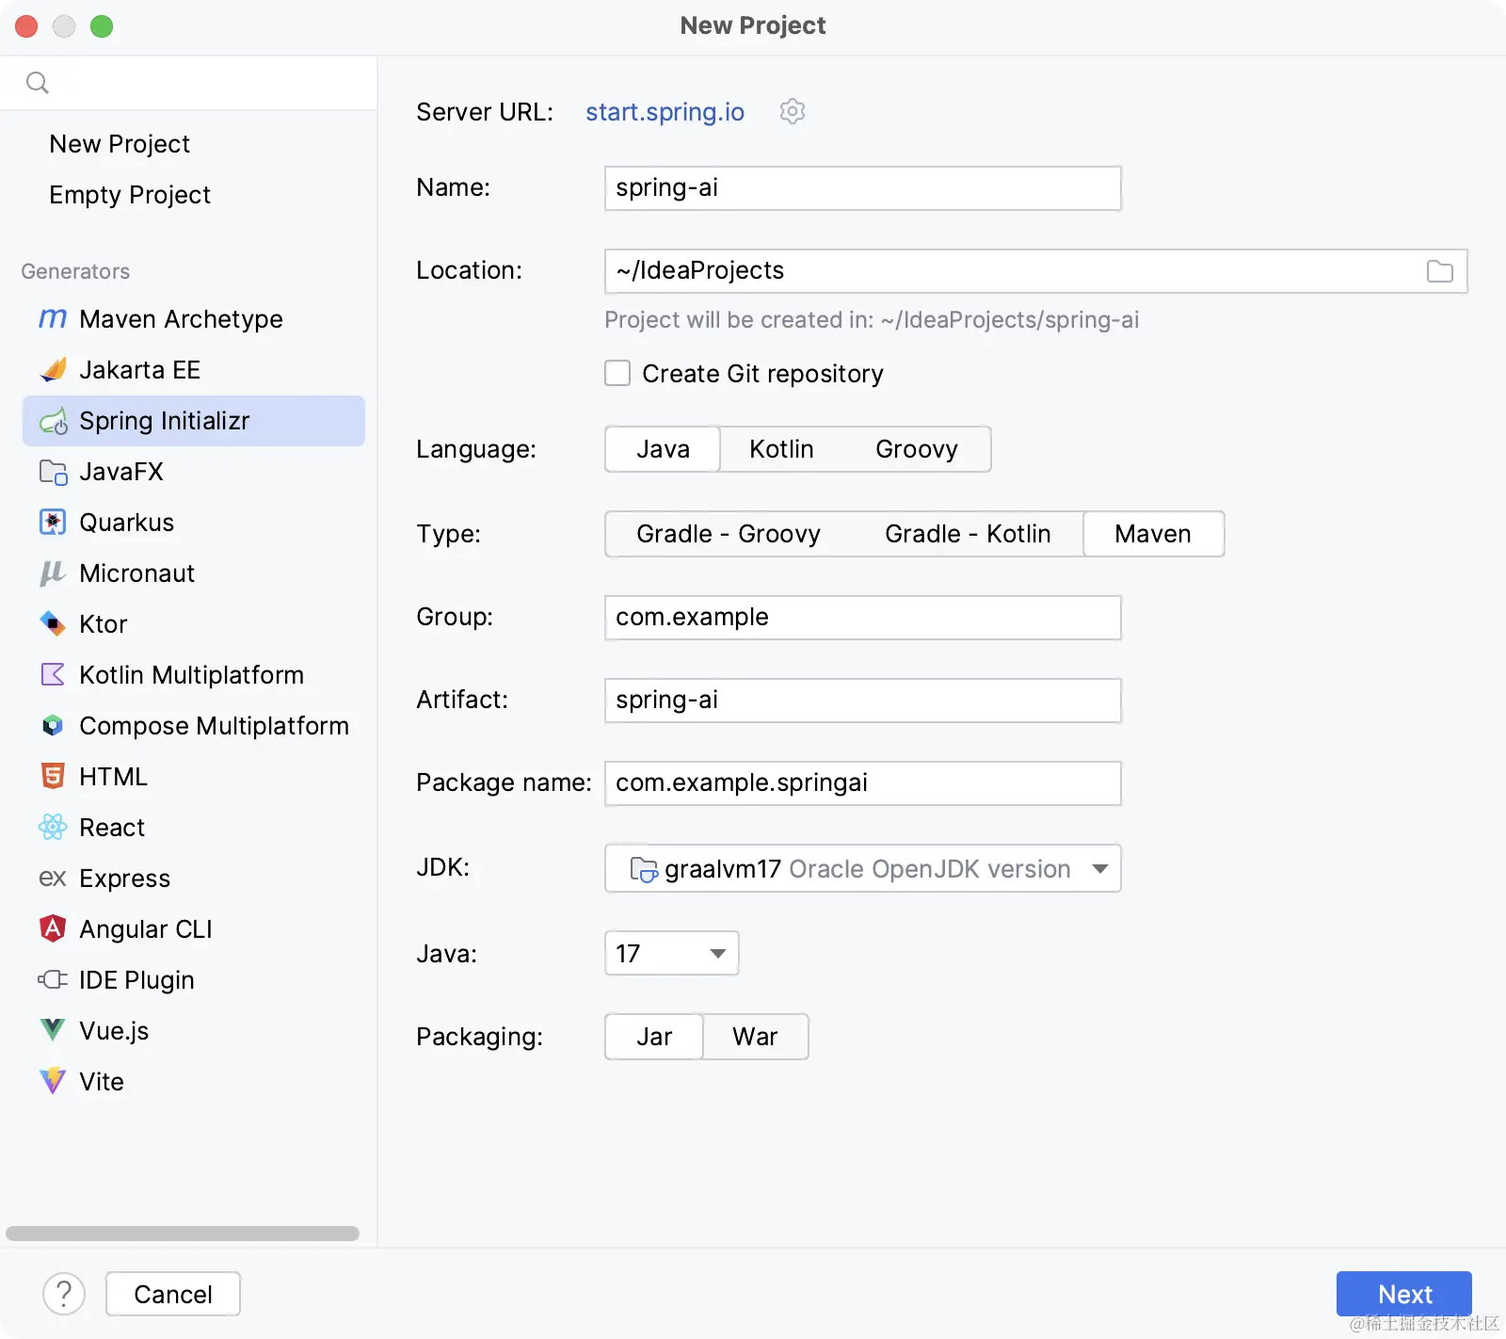
Task: Click the Cancel button
Action: 173,1294
